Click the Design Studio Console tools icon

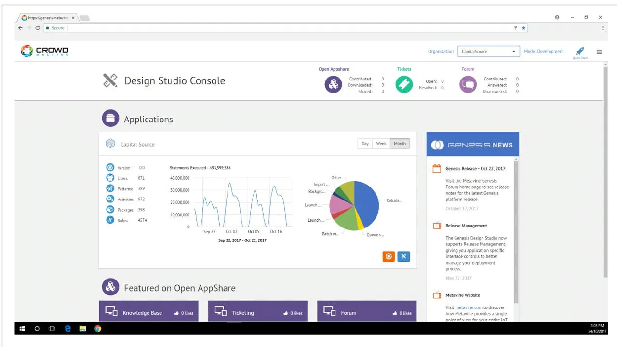pos(110,80)
